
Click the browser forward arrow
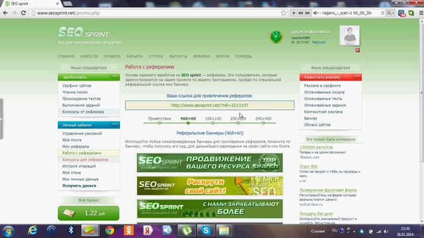14,13
